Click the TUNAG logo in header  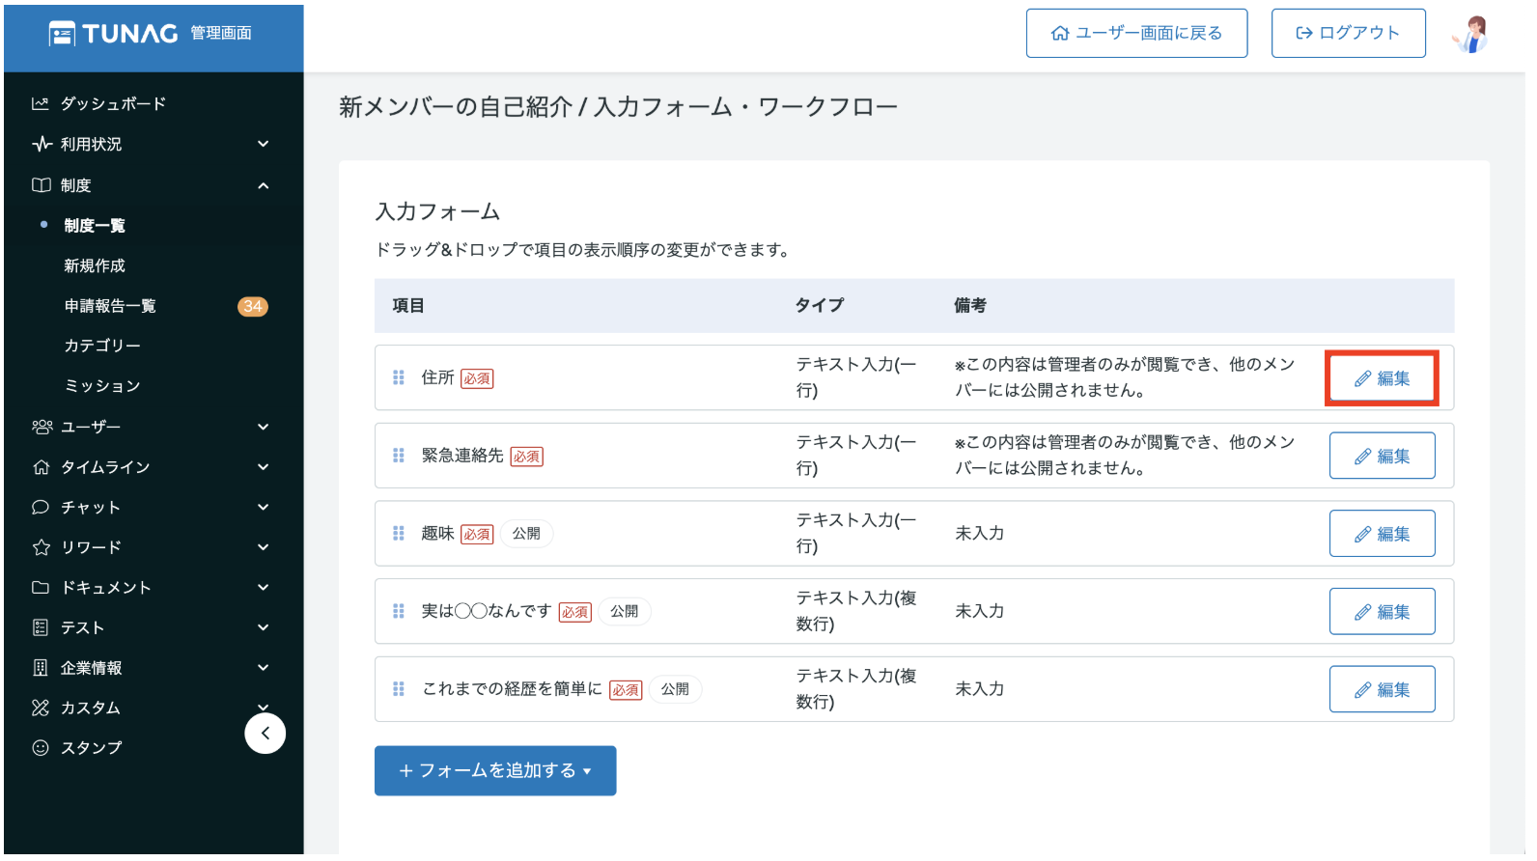coord(115,34)
